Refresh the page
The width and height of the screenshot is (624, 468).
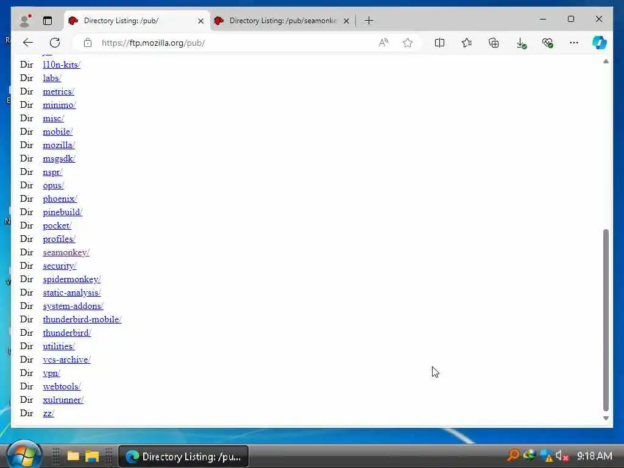pyautogui.click(x=55, y=43)
